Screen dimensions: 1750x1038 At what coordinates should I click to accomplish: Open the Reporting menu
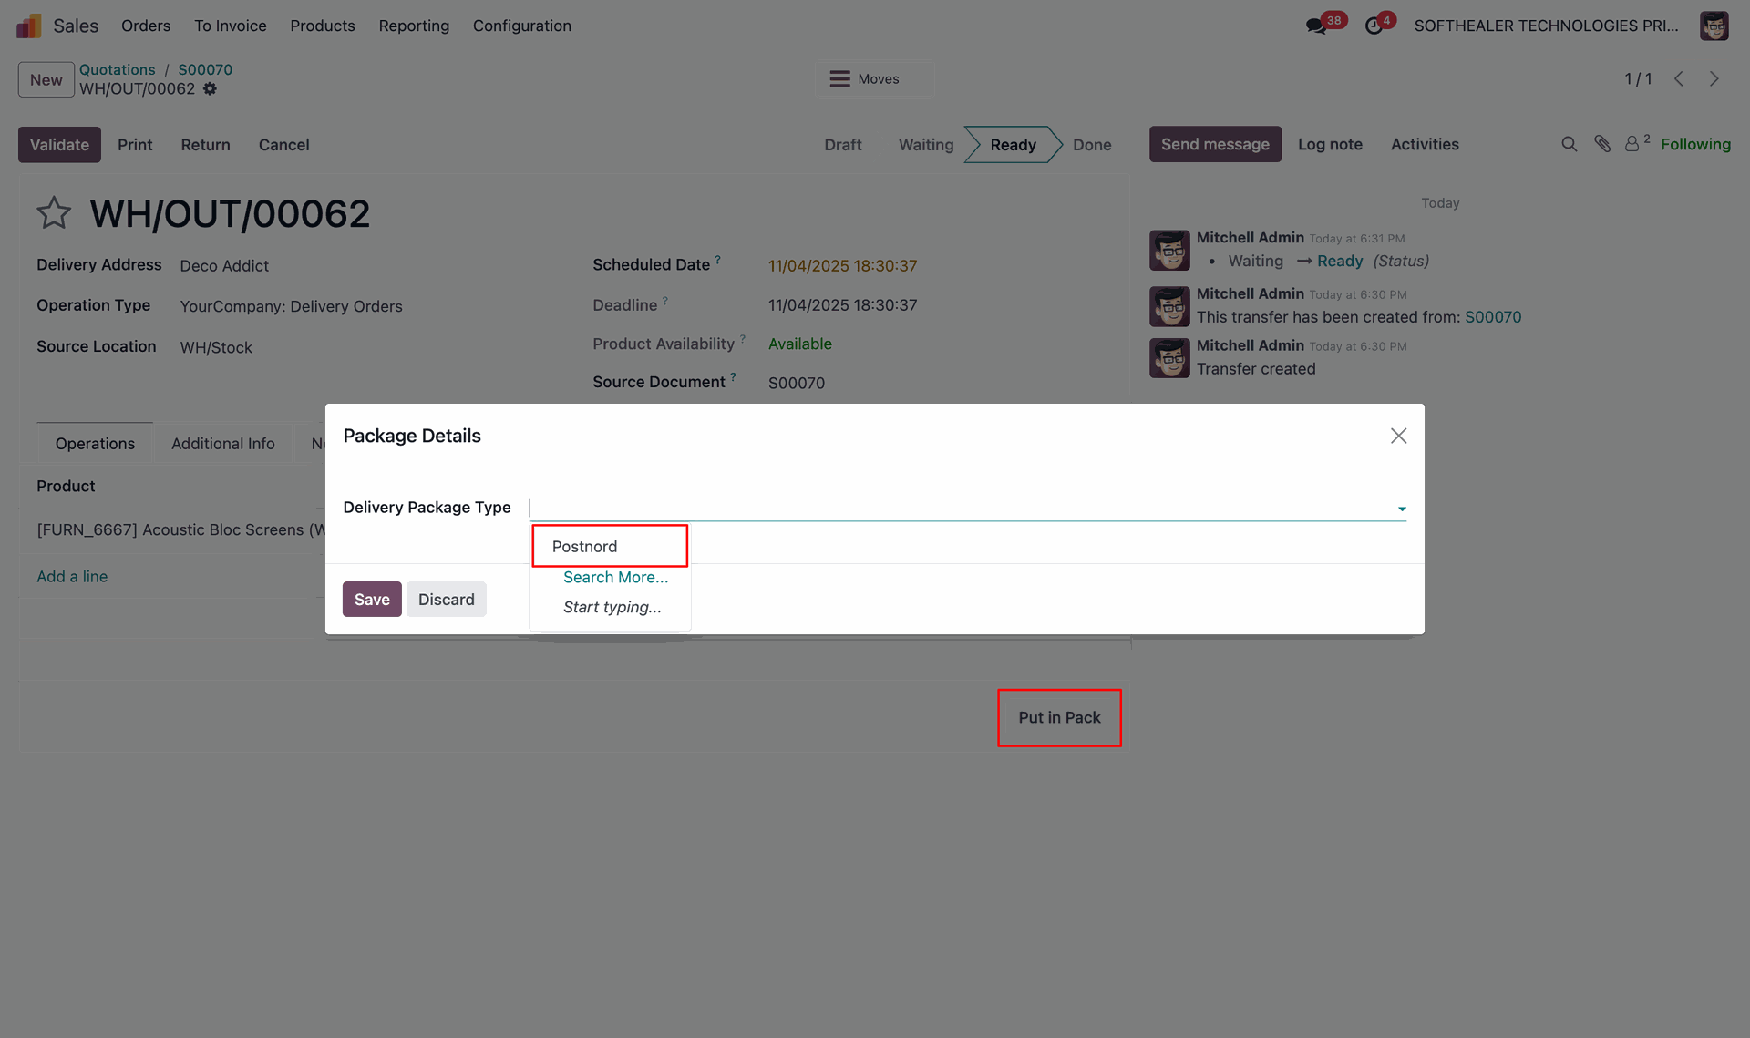414,26
